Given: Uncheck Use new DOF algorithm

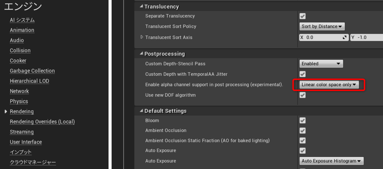Looking at the screenshot, I should 302,95.
